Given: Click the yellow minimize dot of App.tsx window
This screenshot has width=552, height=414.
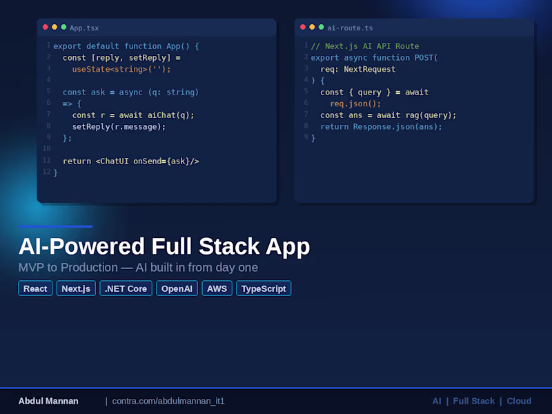Looking at the screenshot, I should point(55,27).
